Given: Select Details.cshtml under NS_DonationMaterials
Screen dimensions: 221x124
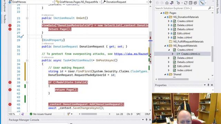Looking at the screenshot, I should (185, 29).
